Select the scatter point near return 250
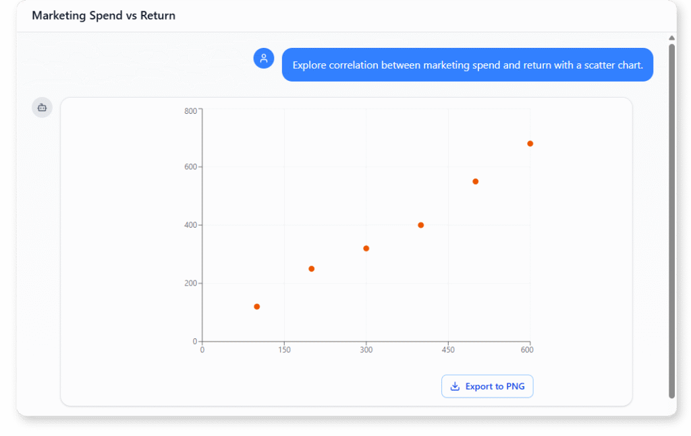The height and width of the screenshot is (436, 691). 312,269
